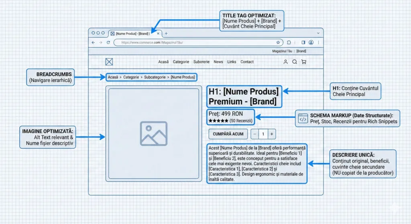This screenshot has height=224, width=411.
Task: Toggle the browser side panel icon
Action: [x=303, y=42]
